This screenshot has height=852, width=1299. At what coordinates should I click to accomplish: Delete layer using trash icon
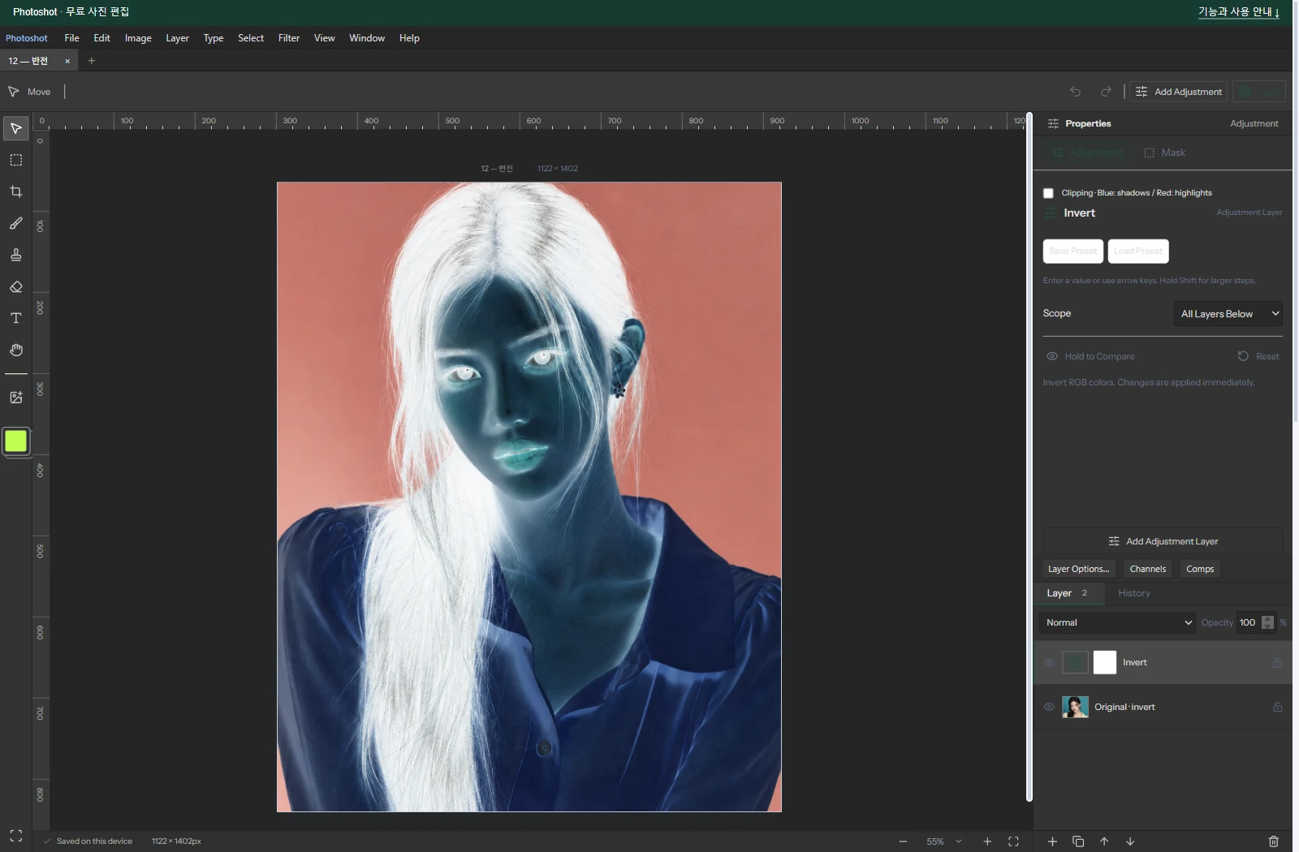click(x=1273, y=841)
